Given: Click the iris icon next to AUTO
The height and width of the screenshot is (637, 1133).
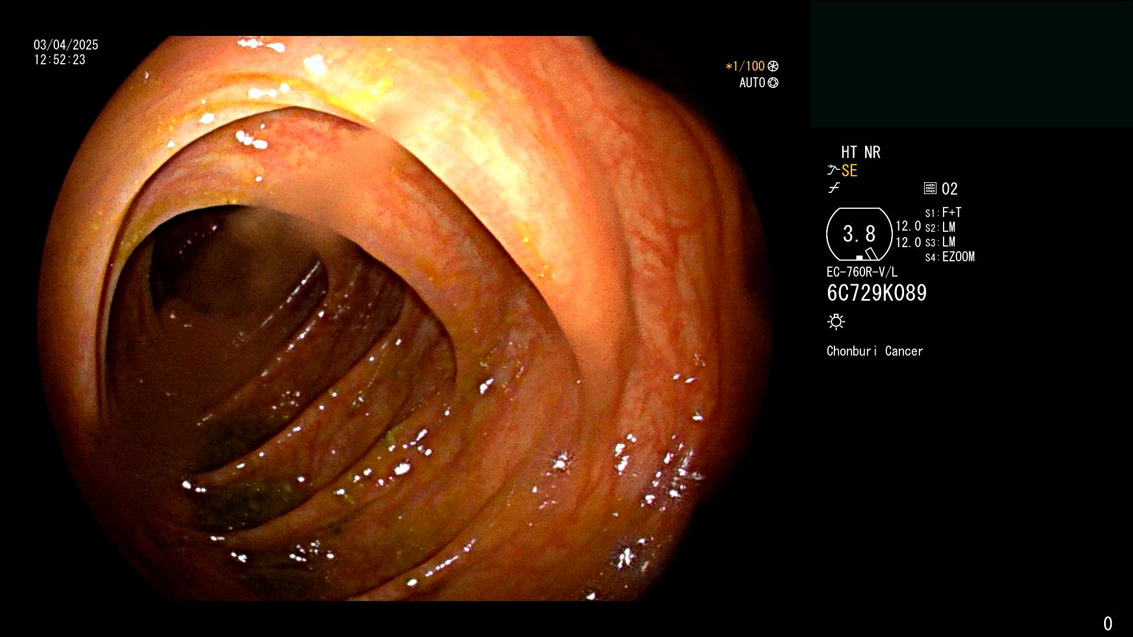Looking at the screenshot, I should coord(773,83).
